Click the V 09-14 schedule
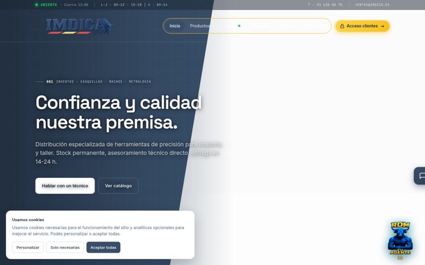The height and width of the screenshot is (265, 425). click(x=158, y=5)
